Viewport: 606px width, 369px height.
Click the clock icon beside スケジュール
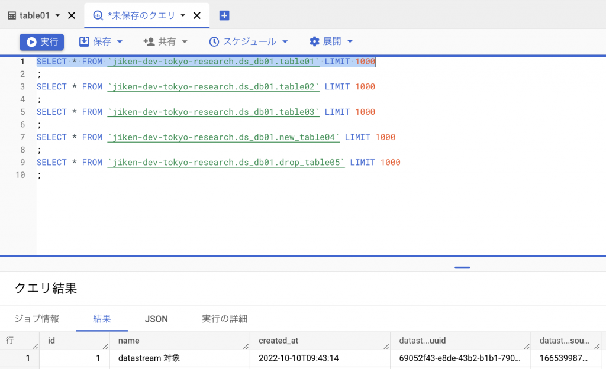[214, 41]
